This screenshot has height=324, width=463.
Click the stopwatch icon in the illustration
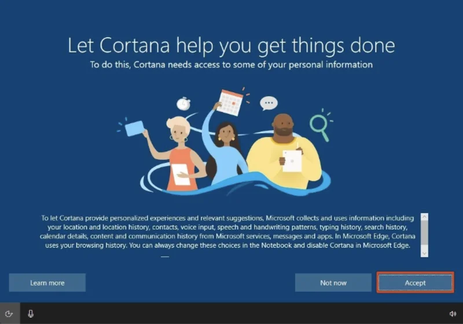[183, 104]
